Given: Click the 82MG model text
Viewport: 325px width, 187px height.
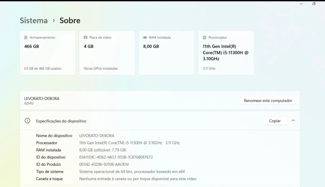Looking at the screenshot, I should click(x=29, y=103).
